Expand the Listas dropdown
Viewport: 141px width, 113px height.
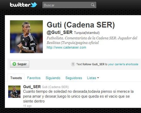point(93,78)
